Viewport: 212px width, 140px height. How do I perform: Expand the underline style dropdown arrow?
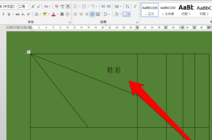[x=13, y=14]
